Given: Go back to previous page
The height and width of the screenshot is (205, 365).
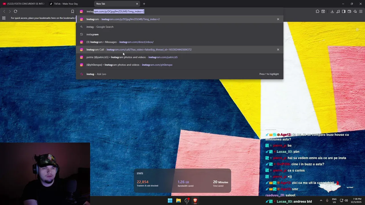Looking at the screenshot, I should pyautogui.click(x=4, y=11).
